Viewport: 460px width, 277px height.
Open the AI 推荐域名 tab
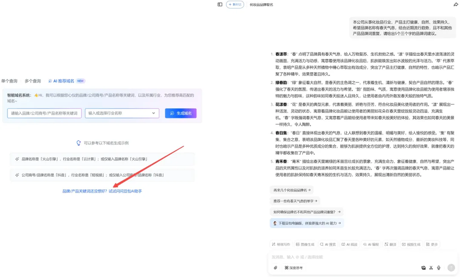tap(67, 81)
